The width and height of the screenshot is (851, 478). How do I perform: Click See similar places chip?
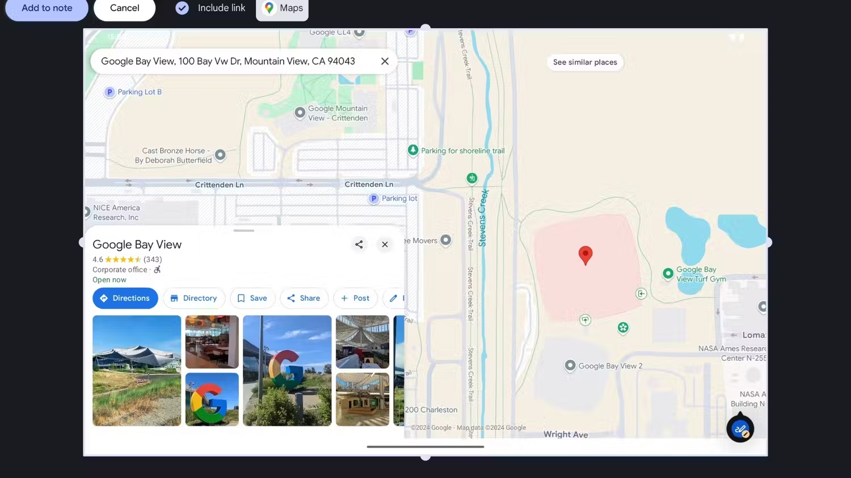(x=584, y=62)
